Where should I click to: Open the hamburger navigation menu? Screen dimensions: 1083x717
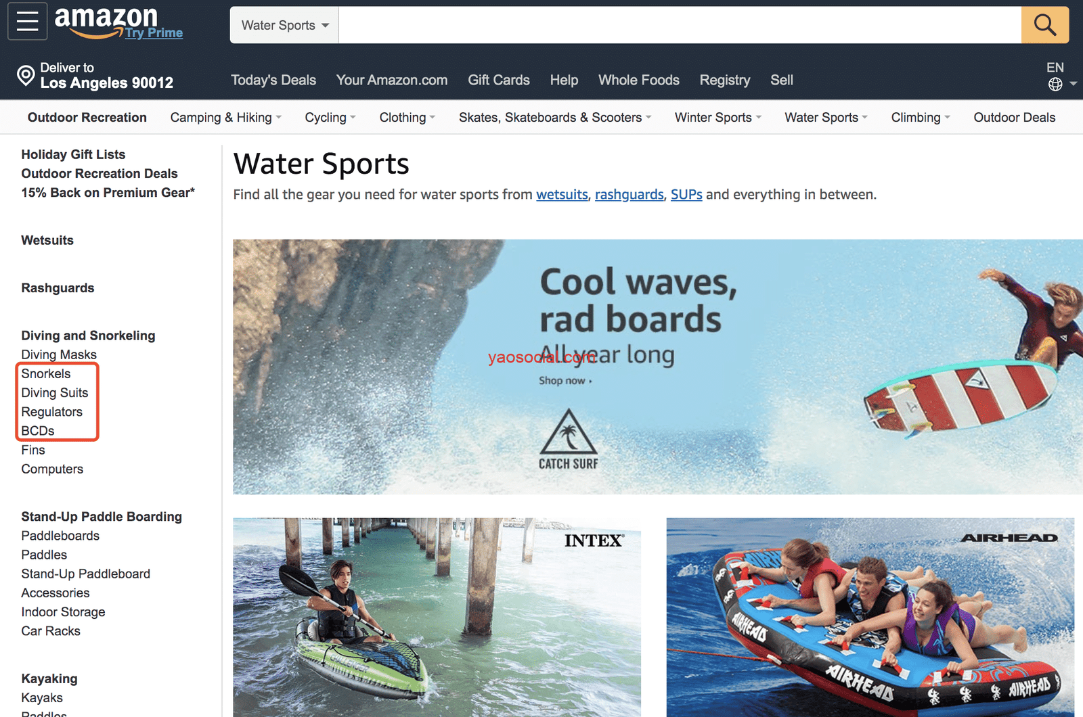click(27, 22)
